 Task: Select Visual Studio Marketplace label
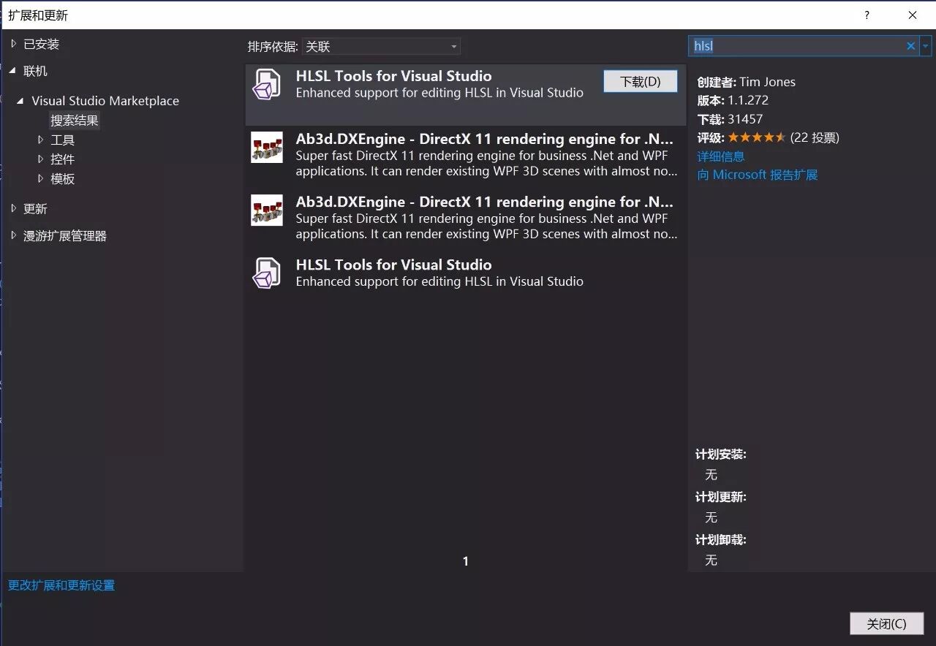tap(105, 101)
